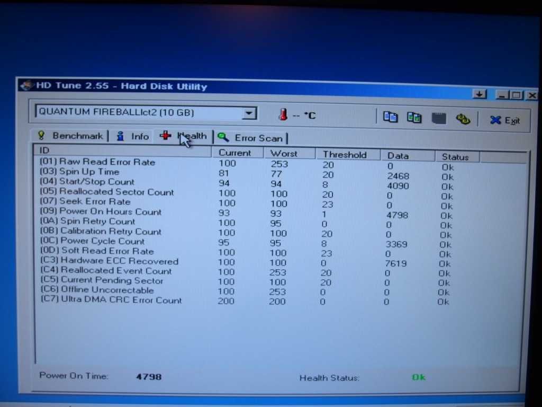Screen dimensions: 542x407
Task: Maximize the HD Tune window
Action: point(517,95)
